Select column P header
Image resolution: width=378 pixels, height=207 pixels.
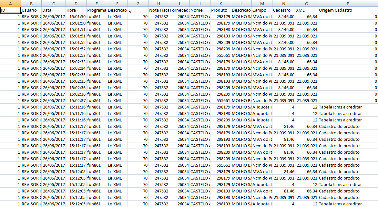point(348,4)
